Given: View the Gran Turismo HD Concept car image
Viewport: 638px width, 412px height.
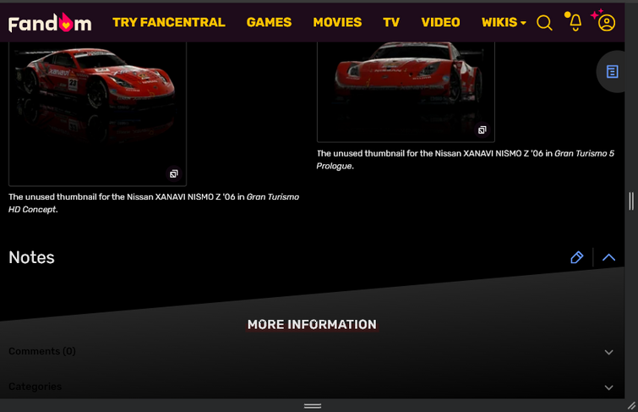Looking at the screenshot, I should pyautogui.click(x=97, y=113).
